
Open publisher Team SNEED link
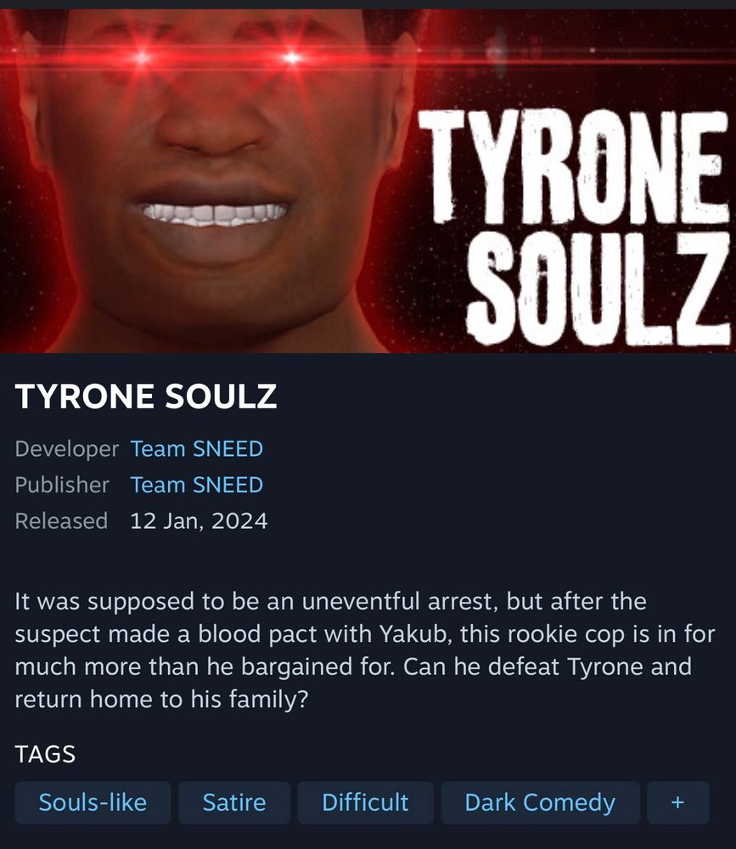197,485
